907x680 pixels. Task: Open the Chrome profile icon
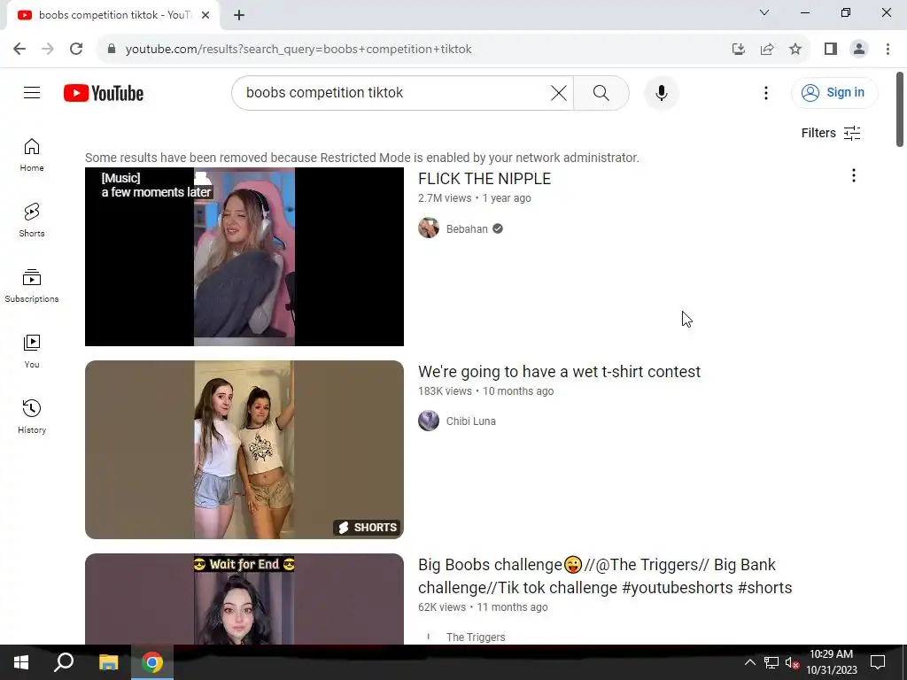[x=859, y=50]
